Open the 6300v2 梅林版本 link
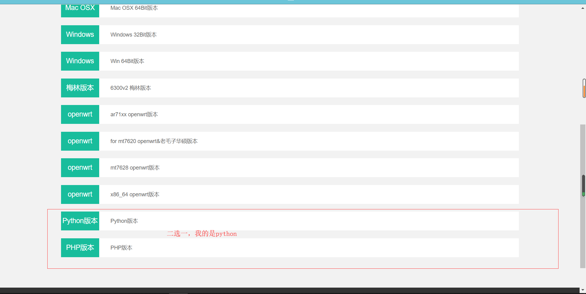Image resolution: width=586 pixels, height=294 pixels. tap(131, 88)
